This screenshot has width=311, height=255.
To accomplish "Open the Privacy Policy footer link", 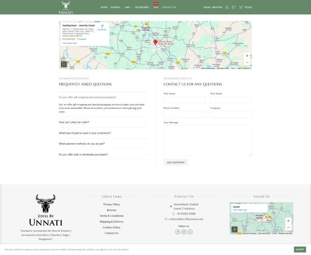I will [111, 204].
